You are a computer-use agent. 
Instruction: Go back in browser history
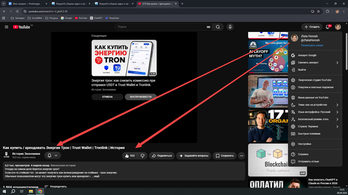click(x=4, y=11)
